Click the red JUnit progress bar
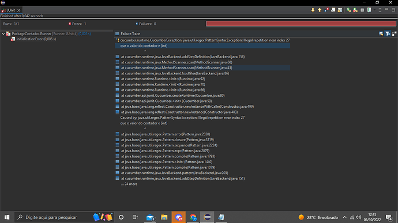Screen dimensions: 398x223 click(301, 24)
